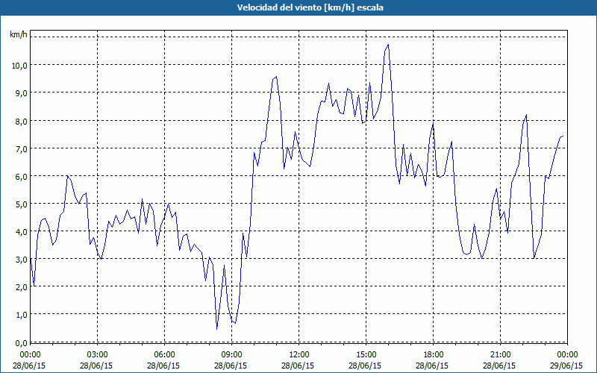Select the 'km/h' unit label on the axis
This screenshot has width=597, height=373.
19,34
